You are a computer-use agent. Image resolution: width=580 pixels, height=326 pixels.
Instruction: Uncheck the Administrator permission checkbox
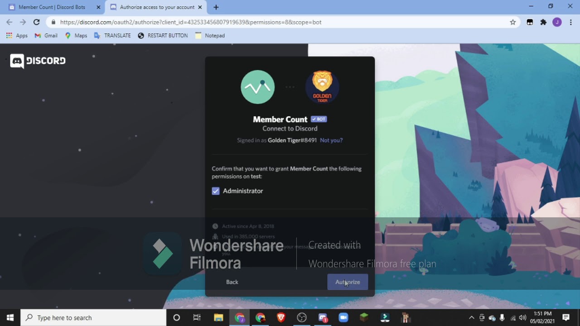pyautogui.click(x=216, y=191)
